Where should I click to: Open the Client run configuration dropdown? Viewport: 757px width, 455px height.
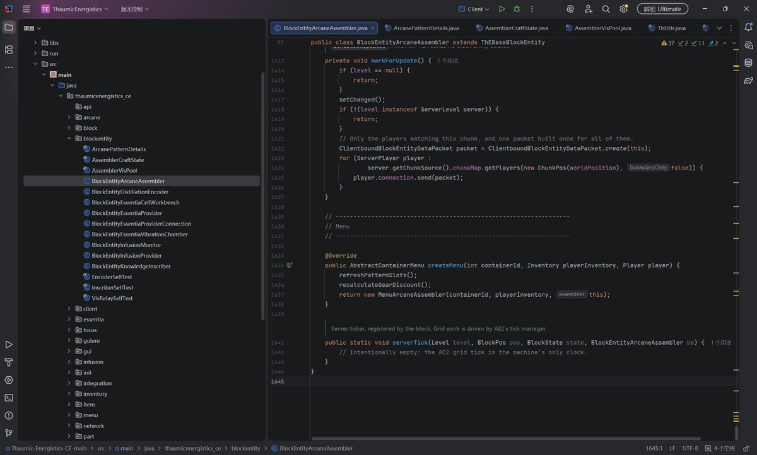[475, 9]
